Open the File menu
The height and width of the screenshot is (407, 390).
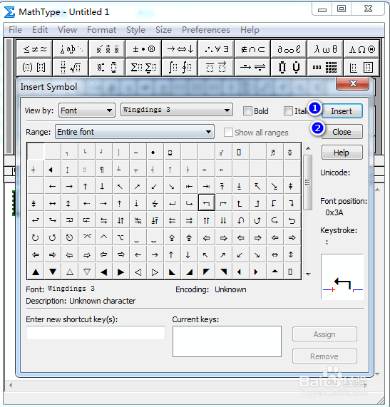[x=15, y=30]
